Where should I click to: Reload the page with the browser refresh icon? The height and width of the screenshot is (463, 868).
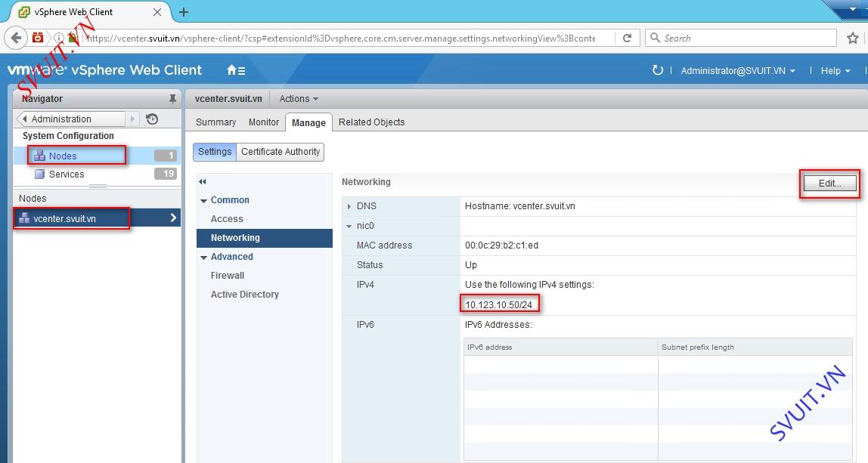(628, 39)
